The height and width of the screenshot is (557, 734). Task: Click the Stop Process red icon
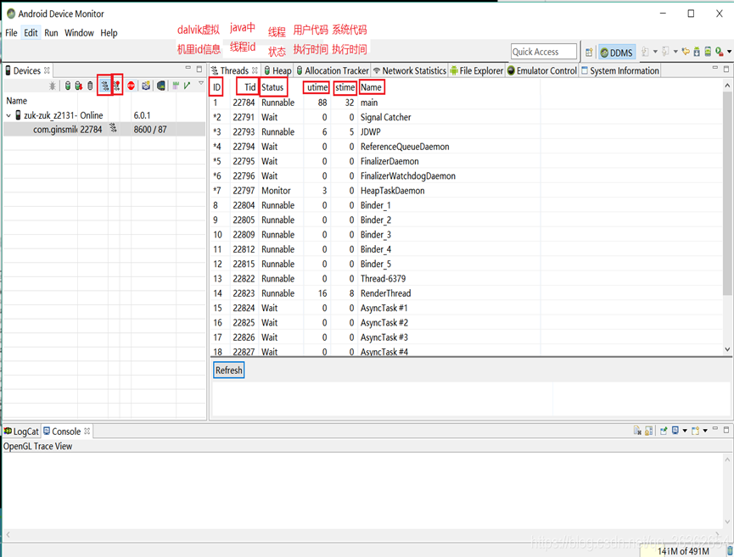pos(131,86)
